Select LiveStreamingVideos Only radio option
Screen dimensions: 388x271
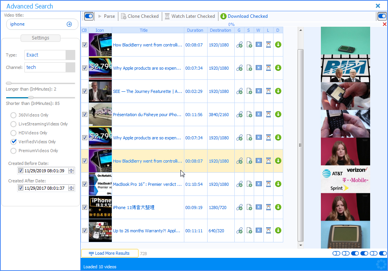[x=13, y=124]
